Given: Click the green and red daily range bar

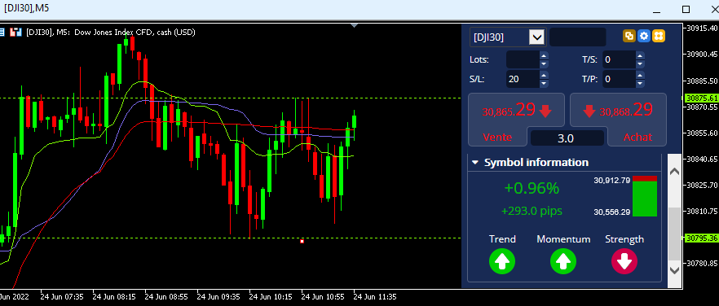Looking at the screenshot, I should [x=645, y=196].
